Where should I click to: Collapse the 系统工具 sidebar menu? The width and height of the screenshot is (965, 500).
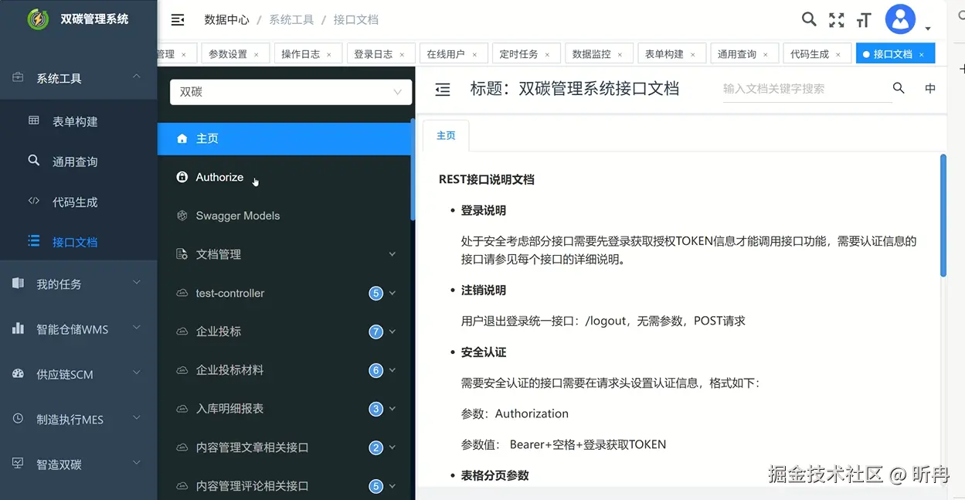78,78
